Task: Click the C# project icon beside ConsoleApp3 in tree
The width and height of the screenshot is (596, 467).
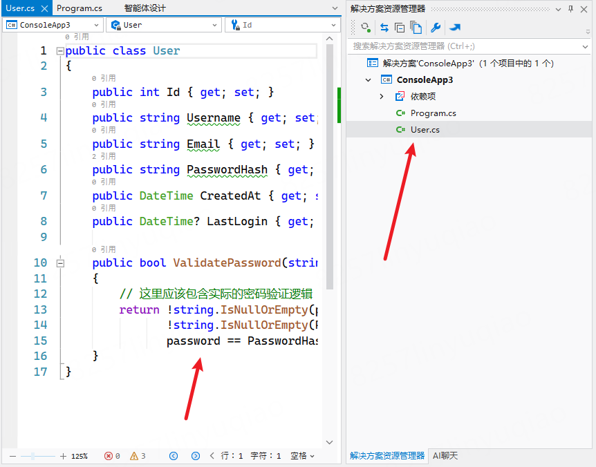Action: (387, 79)
